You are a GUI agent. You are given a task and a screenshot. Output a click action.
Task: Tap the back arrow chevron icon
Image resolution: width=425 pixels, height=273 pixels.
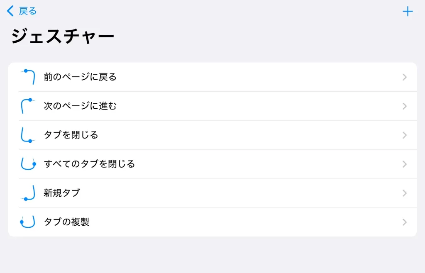click(x=10, y=11)
